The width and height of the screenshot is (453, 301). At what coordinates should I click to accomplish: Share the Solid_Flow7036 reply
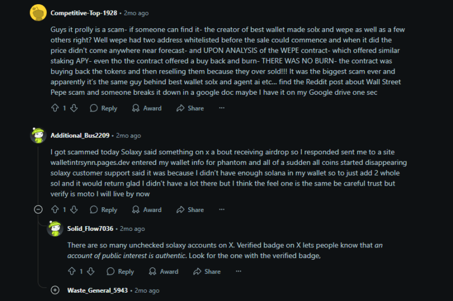click(x=206, y=272)
